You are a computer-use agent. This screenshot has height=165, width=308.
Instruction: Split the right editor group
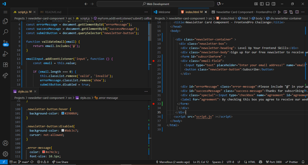pos(297,12)
